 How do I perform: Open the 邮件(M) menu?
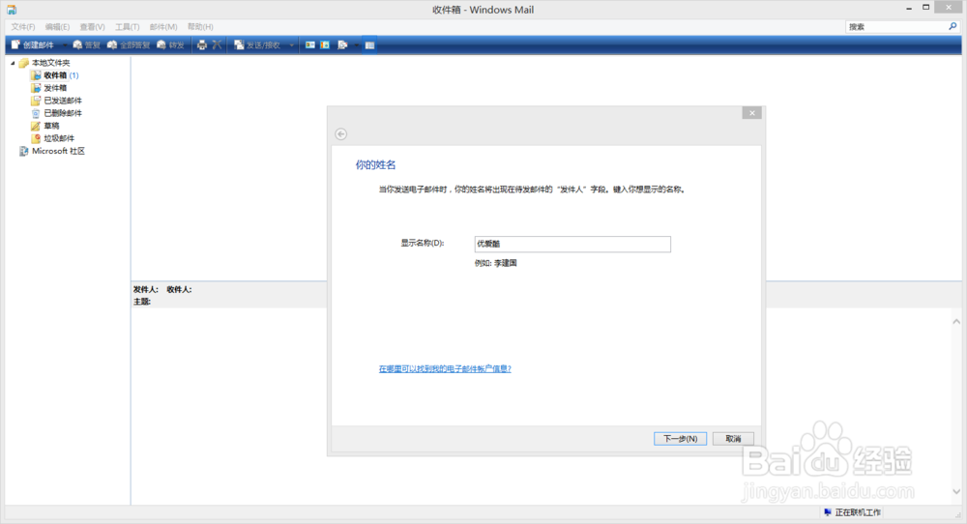(x=163, y=27)
